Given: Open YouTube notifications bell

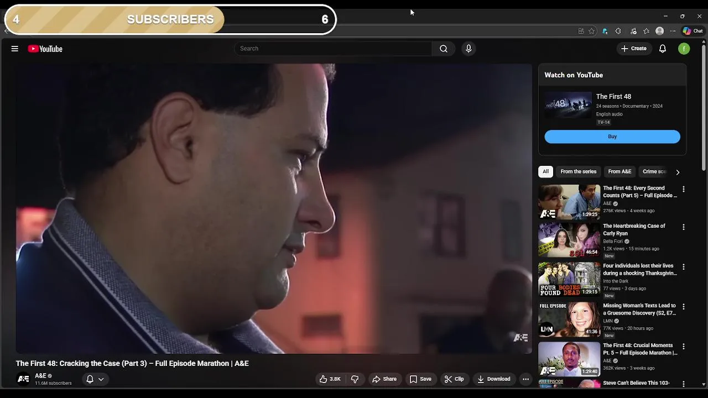Looking at the screenshot, I should pos(663,49).
